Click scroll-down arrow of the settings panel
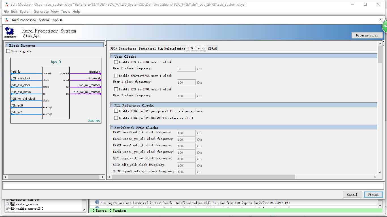Screen dimensions: 387x217 tap(380, 172)
